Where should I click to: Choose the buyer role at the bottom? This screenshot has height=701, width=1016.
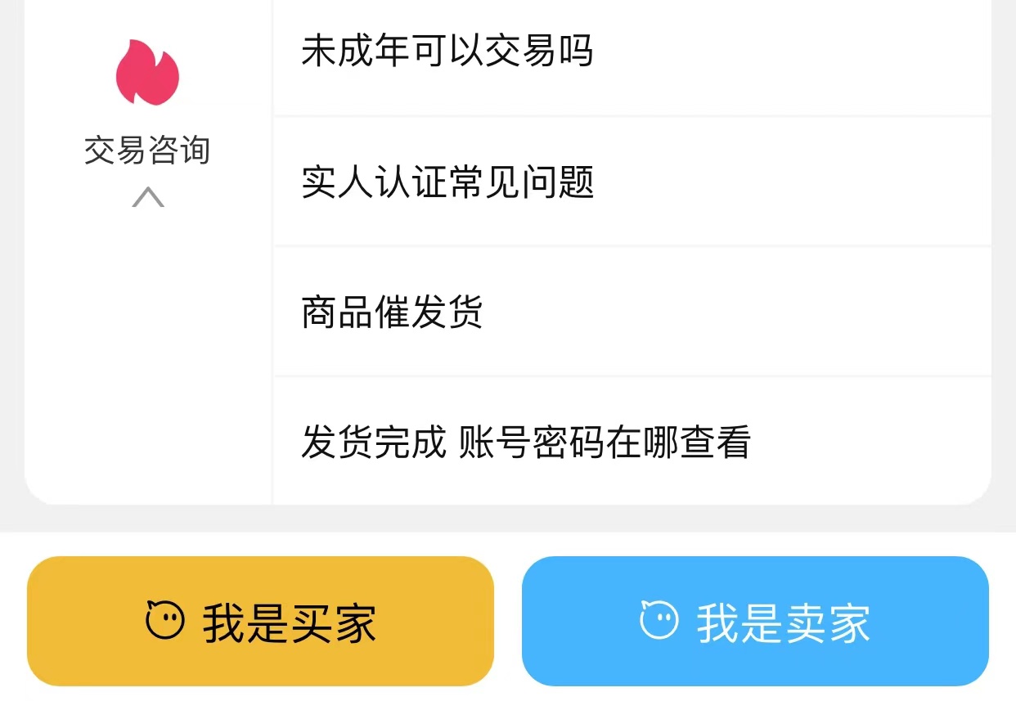click(x=260, y=621)
